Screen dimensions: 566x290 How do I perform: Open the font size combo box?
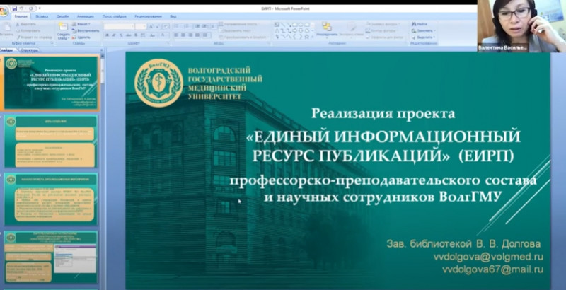point(141,26)
